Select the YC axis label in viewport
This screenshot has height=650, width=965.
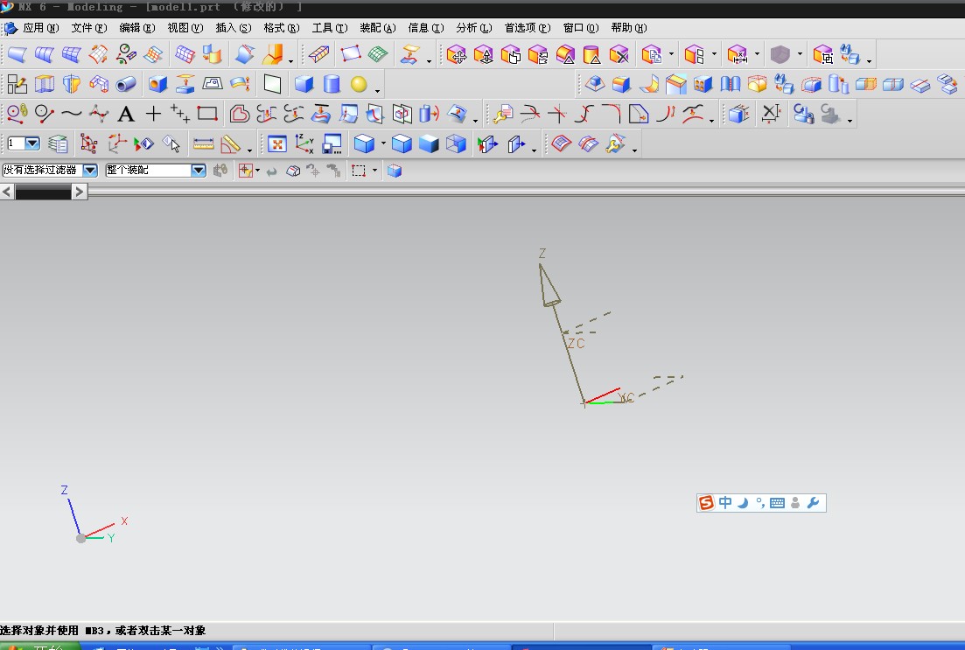pyautogui.click(x=626, y=398)
